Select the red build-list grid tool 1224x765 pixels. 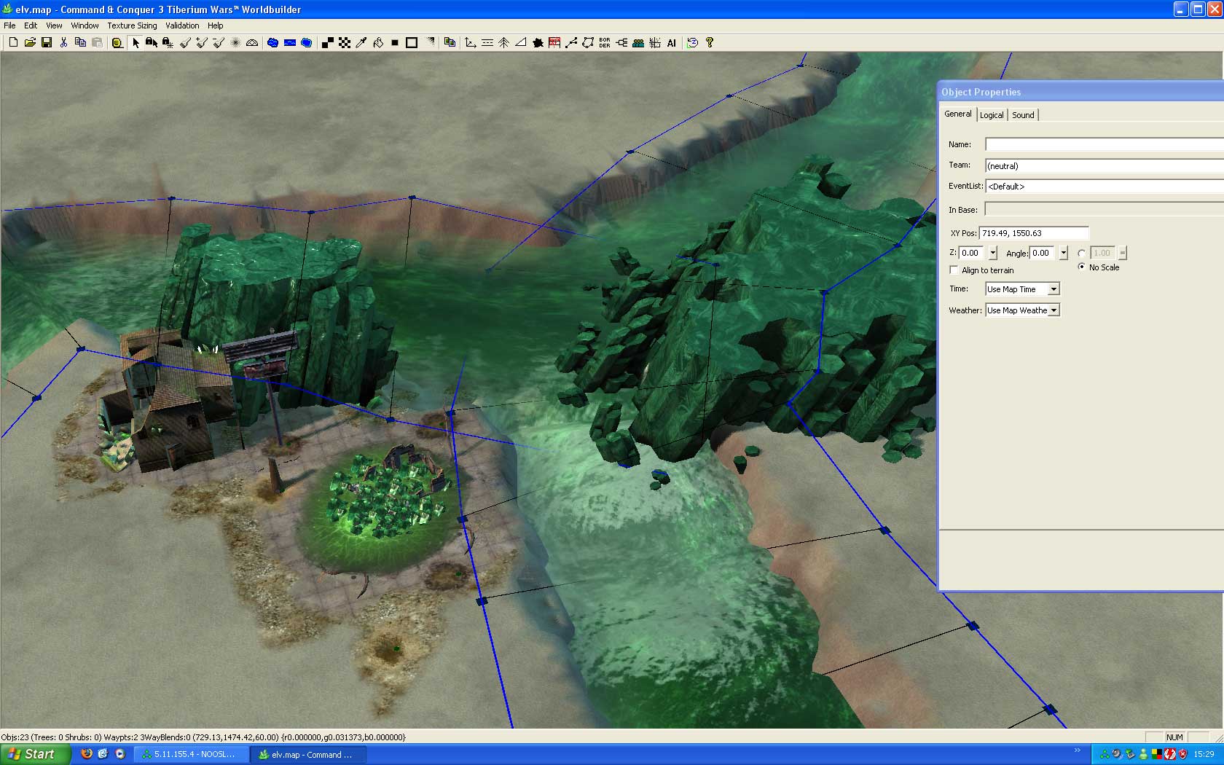554,43
